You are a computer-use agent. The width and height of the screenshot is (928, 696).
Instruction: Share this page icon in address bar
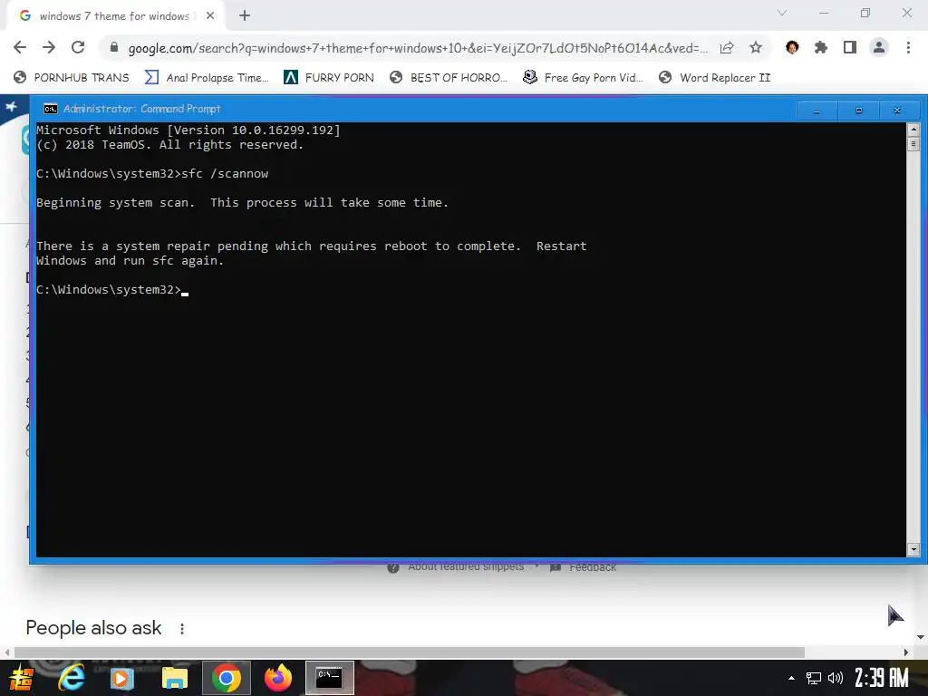[x=727, y=48]
